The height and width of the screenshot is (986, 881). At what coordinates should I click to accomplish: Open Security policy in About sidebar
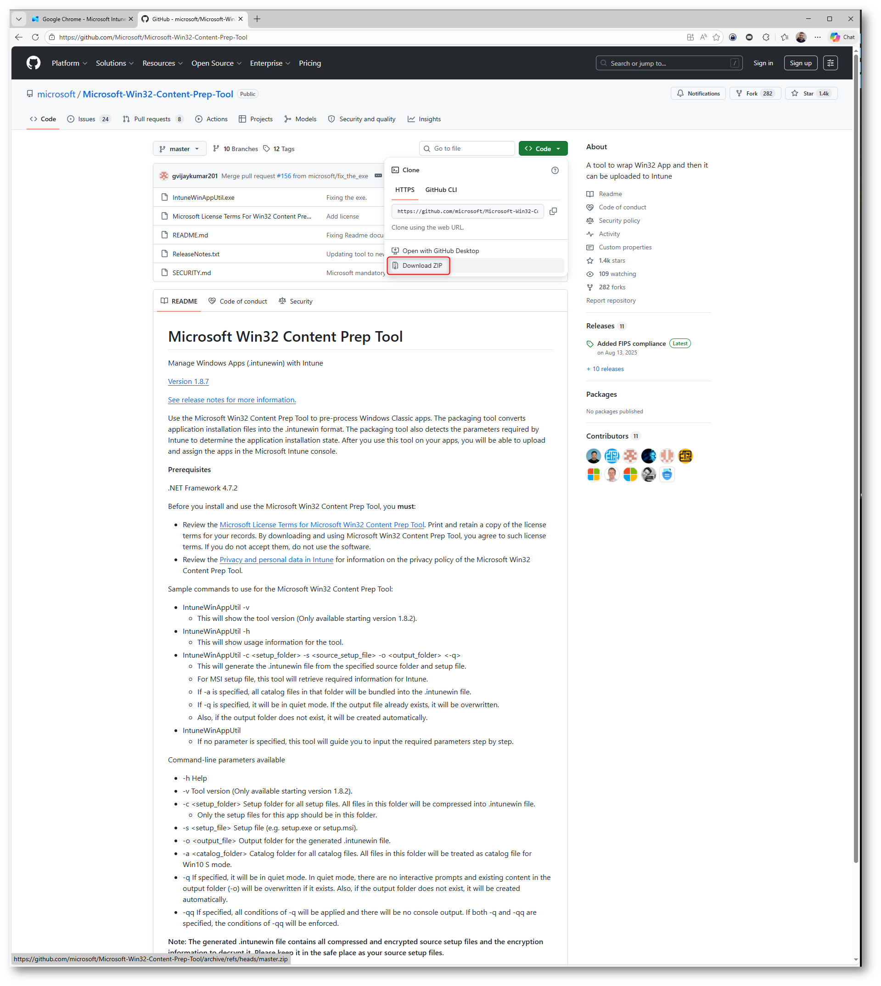613,220
